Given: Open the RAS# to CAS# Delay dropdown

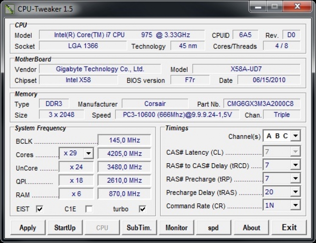Looking at the screenshot, I should point(295,165).
